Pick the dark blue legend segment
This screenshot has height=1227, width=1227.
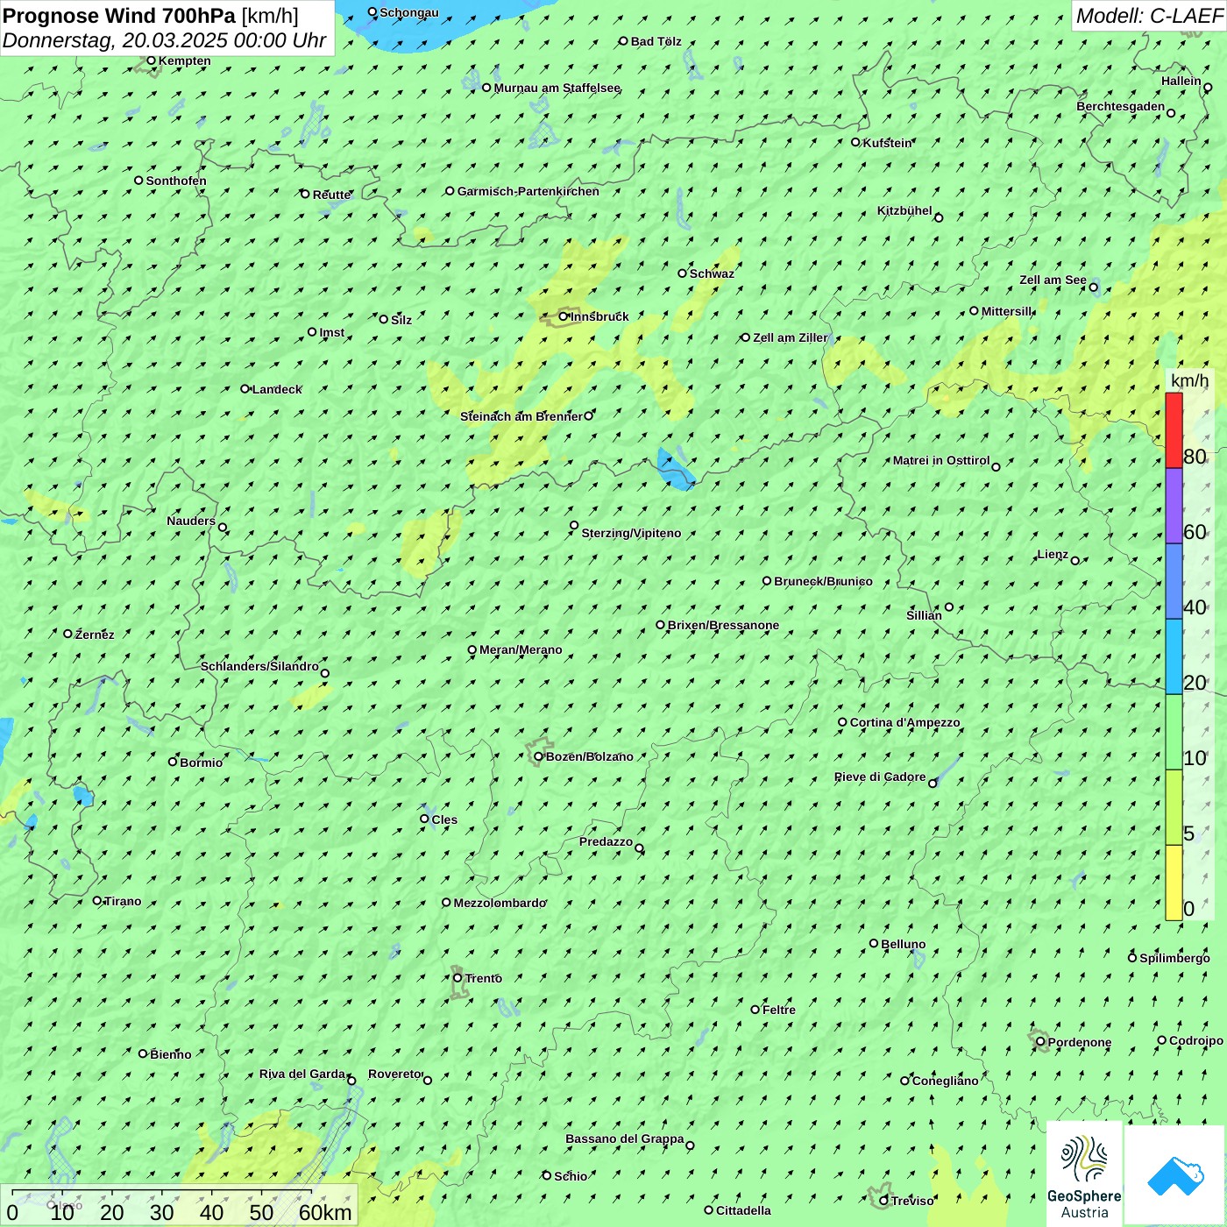[1174, 582]
